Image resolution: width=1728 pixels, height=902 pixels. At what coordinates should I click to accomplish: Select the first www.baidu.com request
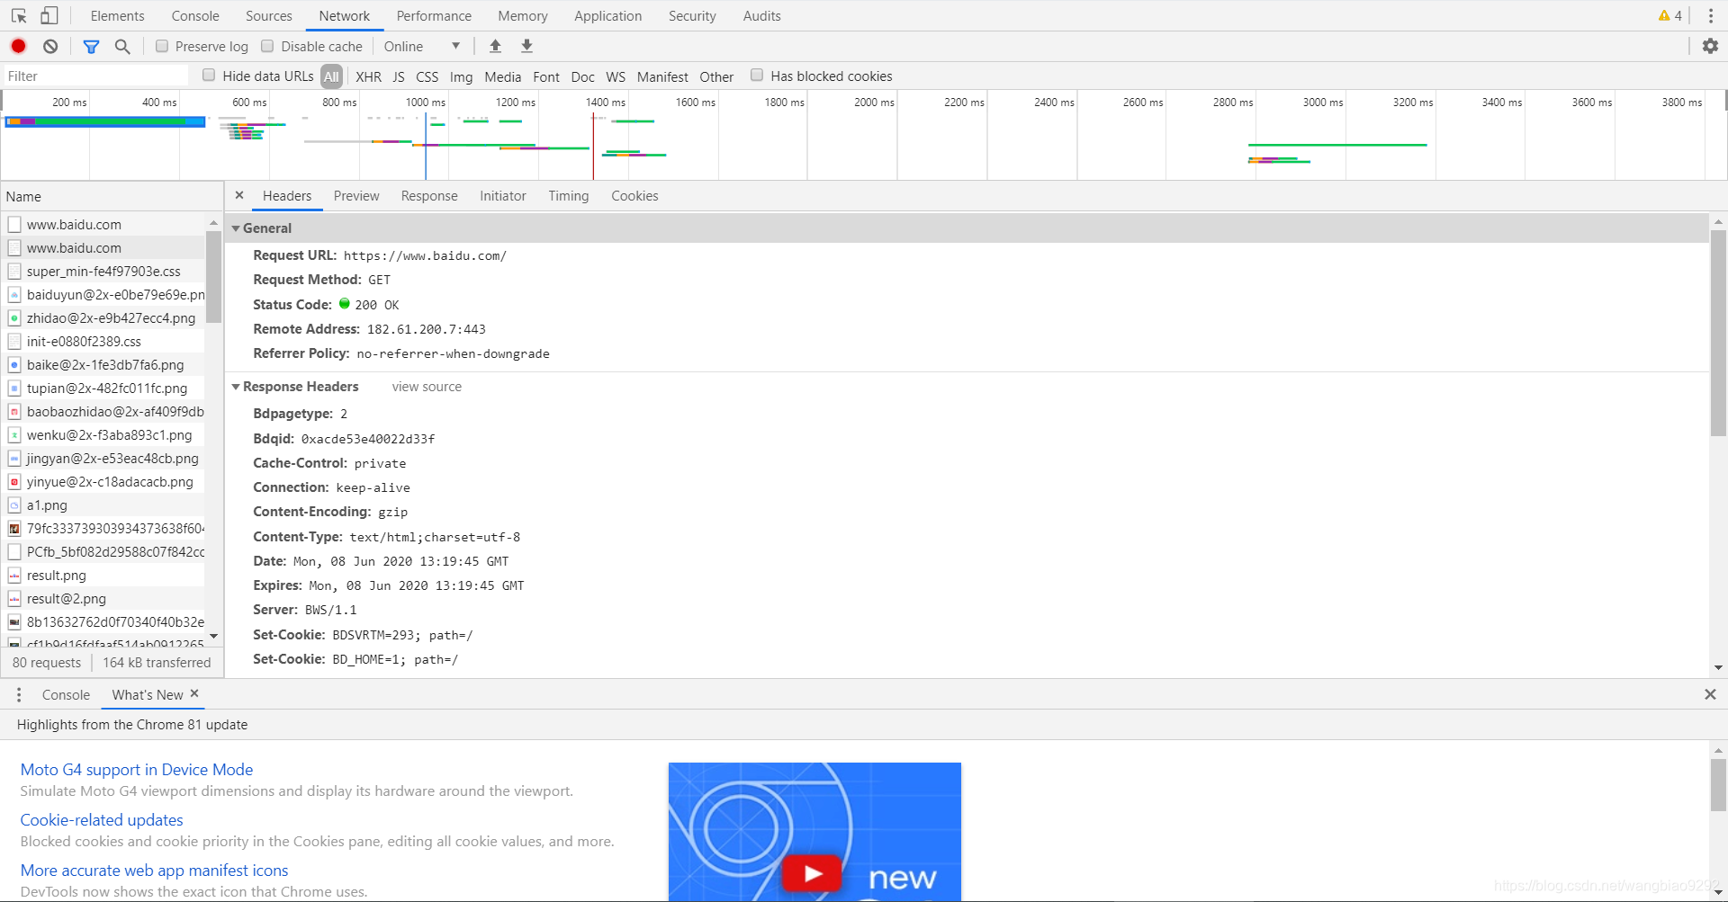pyautogui.click(x=103, y=224)
